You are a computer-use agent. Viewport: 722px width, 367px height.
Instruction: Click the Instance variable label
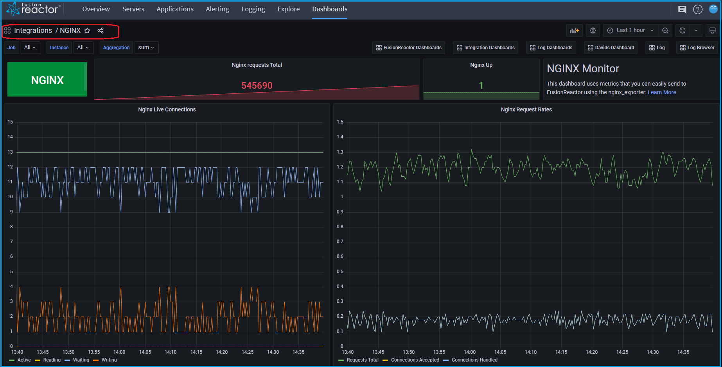click(59, 48)
